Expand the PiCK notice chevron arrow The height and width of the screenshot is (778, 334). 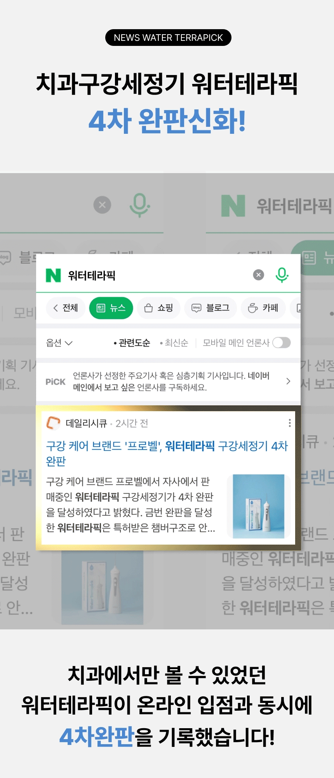(x=288, y=381)
